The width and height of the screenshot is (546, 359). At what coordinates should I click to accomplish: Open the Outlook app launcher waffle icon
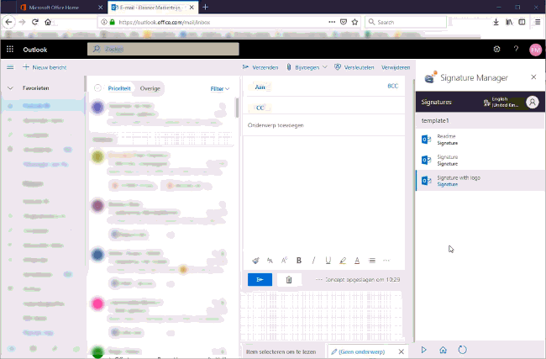(x=10, y=50)
